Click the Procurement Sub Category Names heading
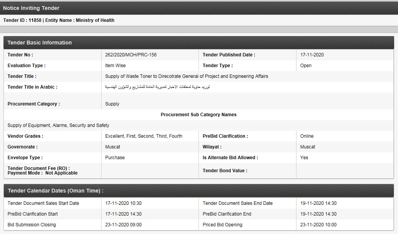 198,115
